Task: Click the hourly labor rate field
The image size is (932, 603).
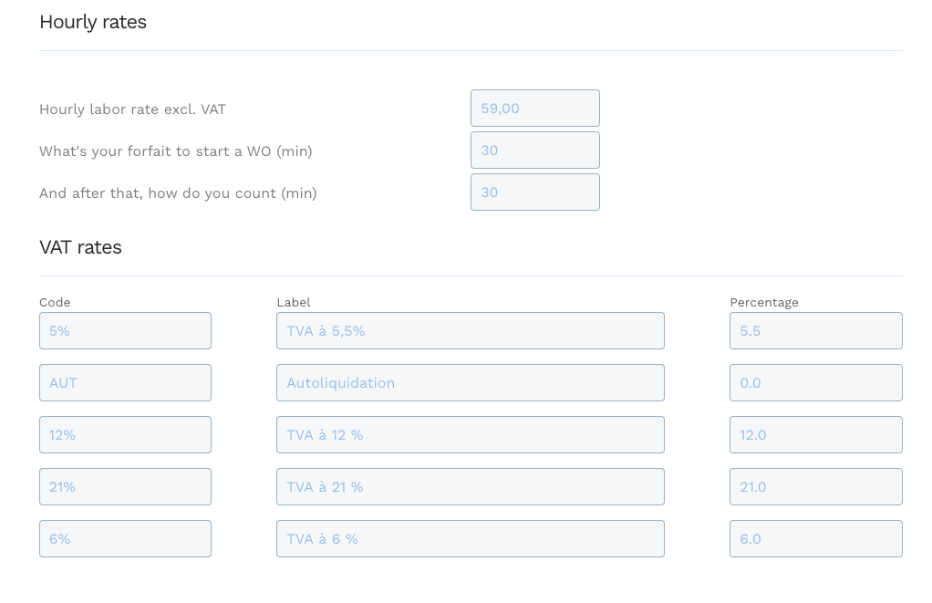Action: 534,107
